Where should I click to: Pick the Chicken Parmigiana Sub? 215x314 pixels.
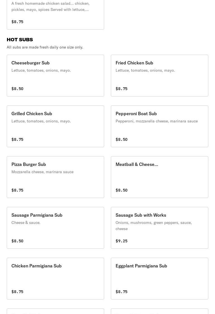[55, 278]
